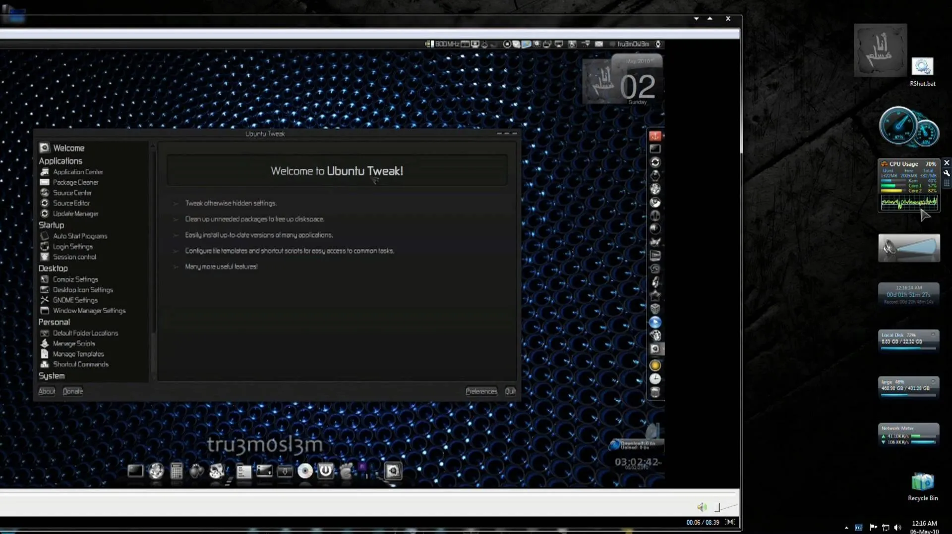Click the resize icon beside the playback time
952x534 pixels.
coord(730,522)
